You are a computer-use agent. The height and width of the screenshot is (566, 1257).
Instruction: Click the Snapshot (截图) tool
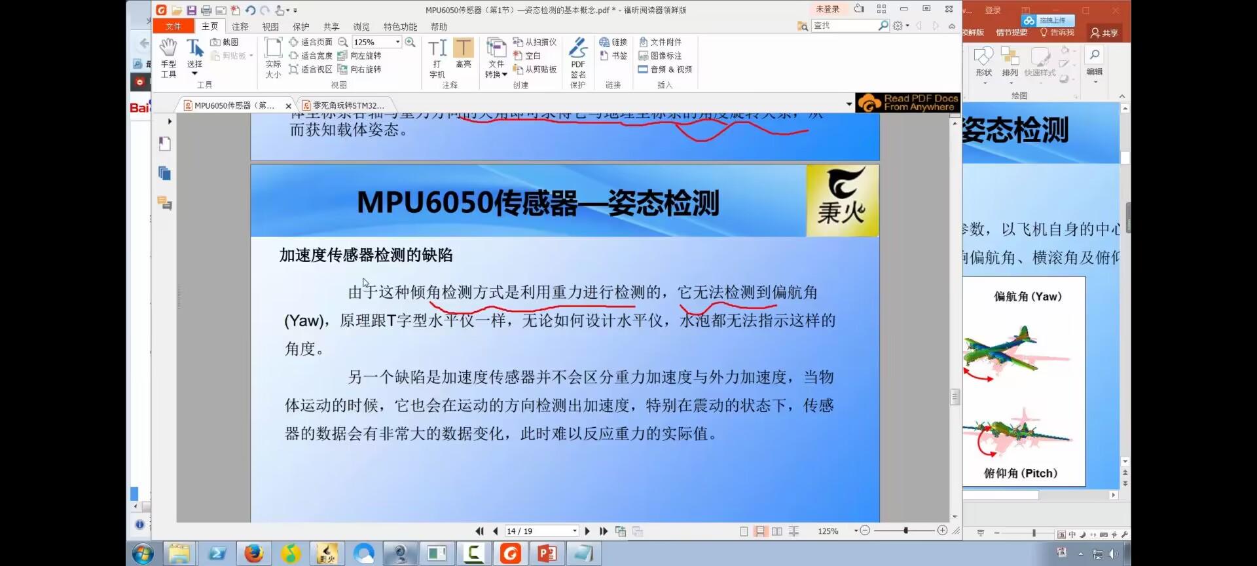tap(225, 42)
